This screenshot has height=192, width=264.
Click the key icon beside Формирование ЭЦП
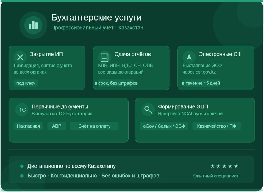point(148,110)
